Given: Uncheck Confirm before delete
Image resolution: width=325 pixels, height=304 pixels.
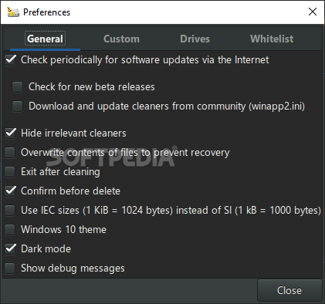Looking at the screenshot, I should (10, 191).
